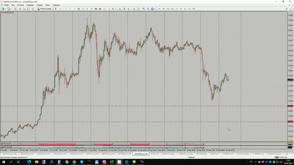The height and width of the screenshot is (165, 294).
Task: Switch to the USDJPY.pro,H4 chart tab
Action: pos(93,154)
